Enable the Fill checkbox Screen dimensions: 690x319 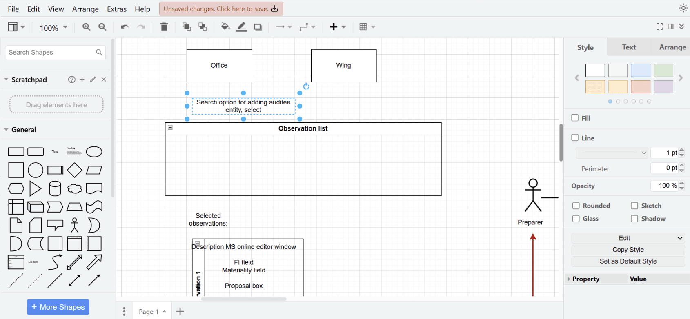point(575,117)
